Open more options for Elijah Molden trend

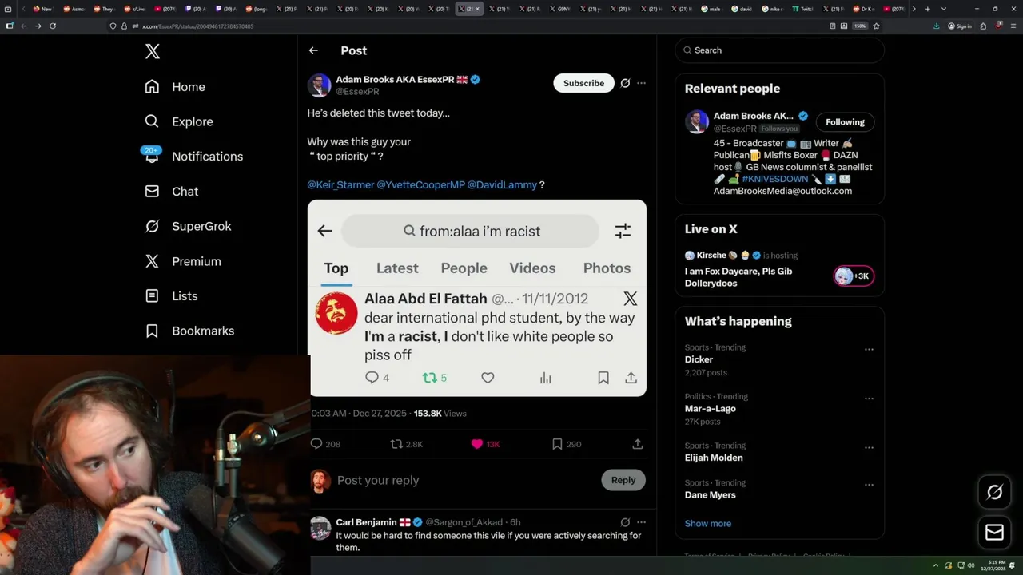[x=869, y=447]
